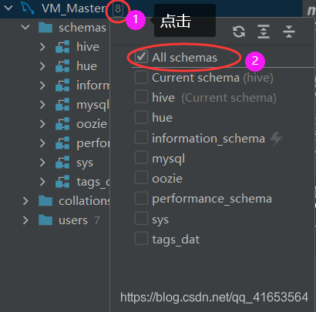This screenshot has width=316, height=312.
Task: Click the schemas folder icon
Action: 45,28
